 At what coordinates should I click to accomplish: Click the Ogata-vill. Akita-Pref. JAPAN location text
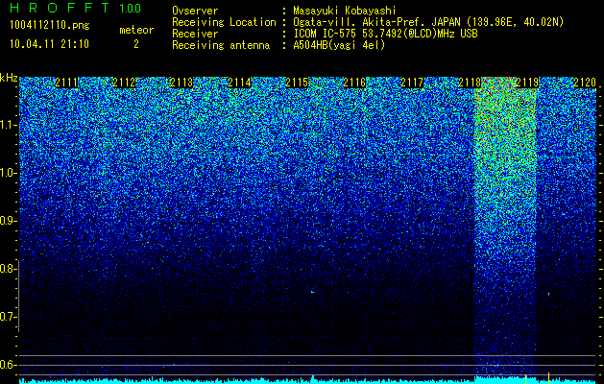click(x=428, y=22)
